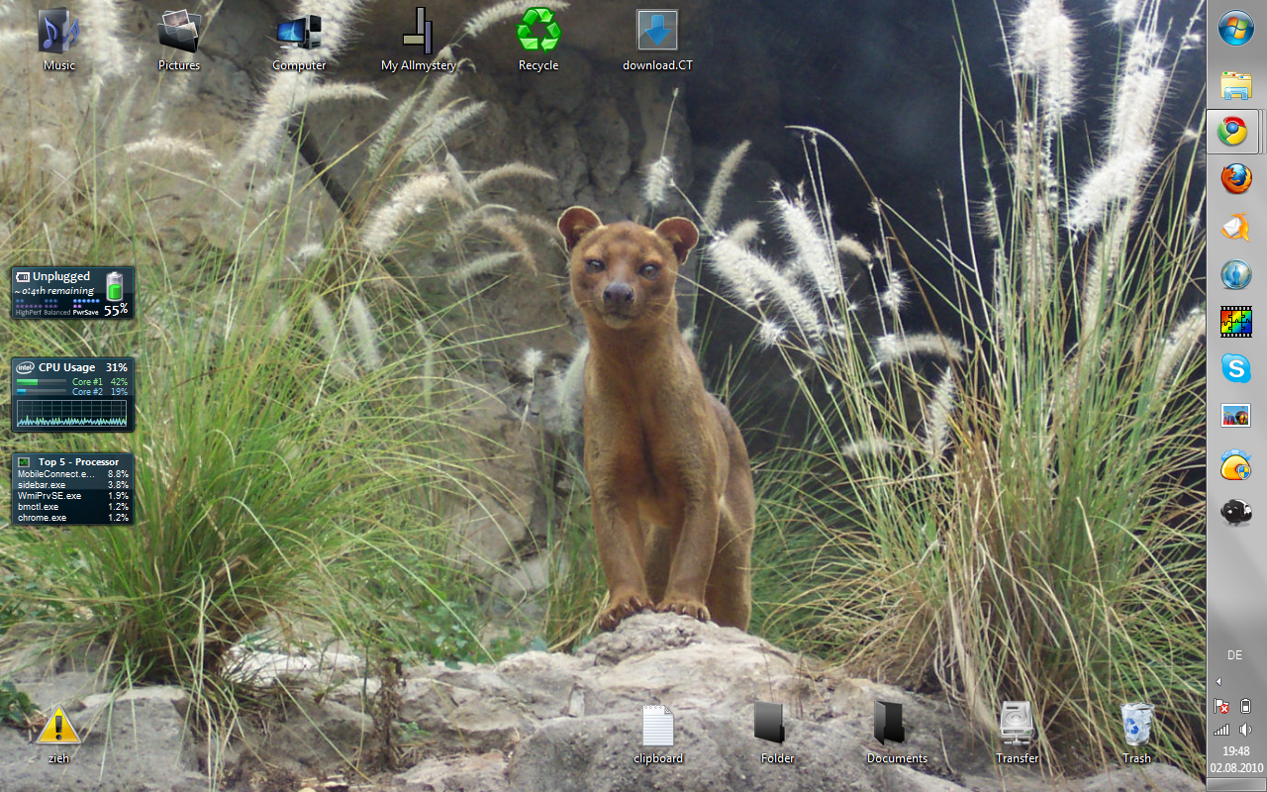Open the Trash icon on desktop

[x=1136, y=734]
